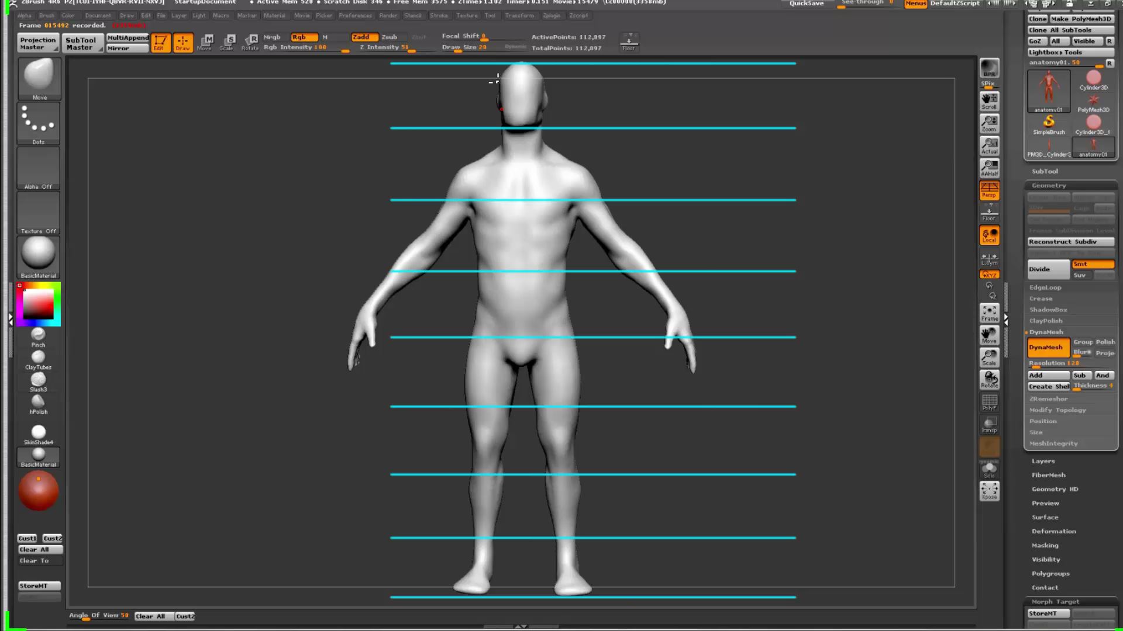
Task: Click the DynaMesh button
Action: (x=1048, y=347)
